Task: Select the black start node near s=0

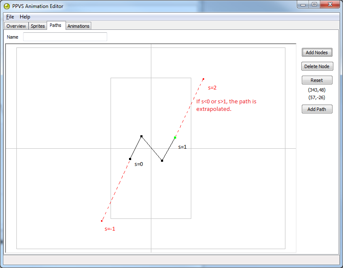Action: coord(130,159)
